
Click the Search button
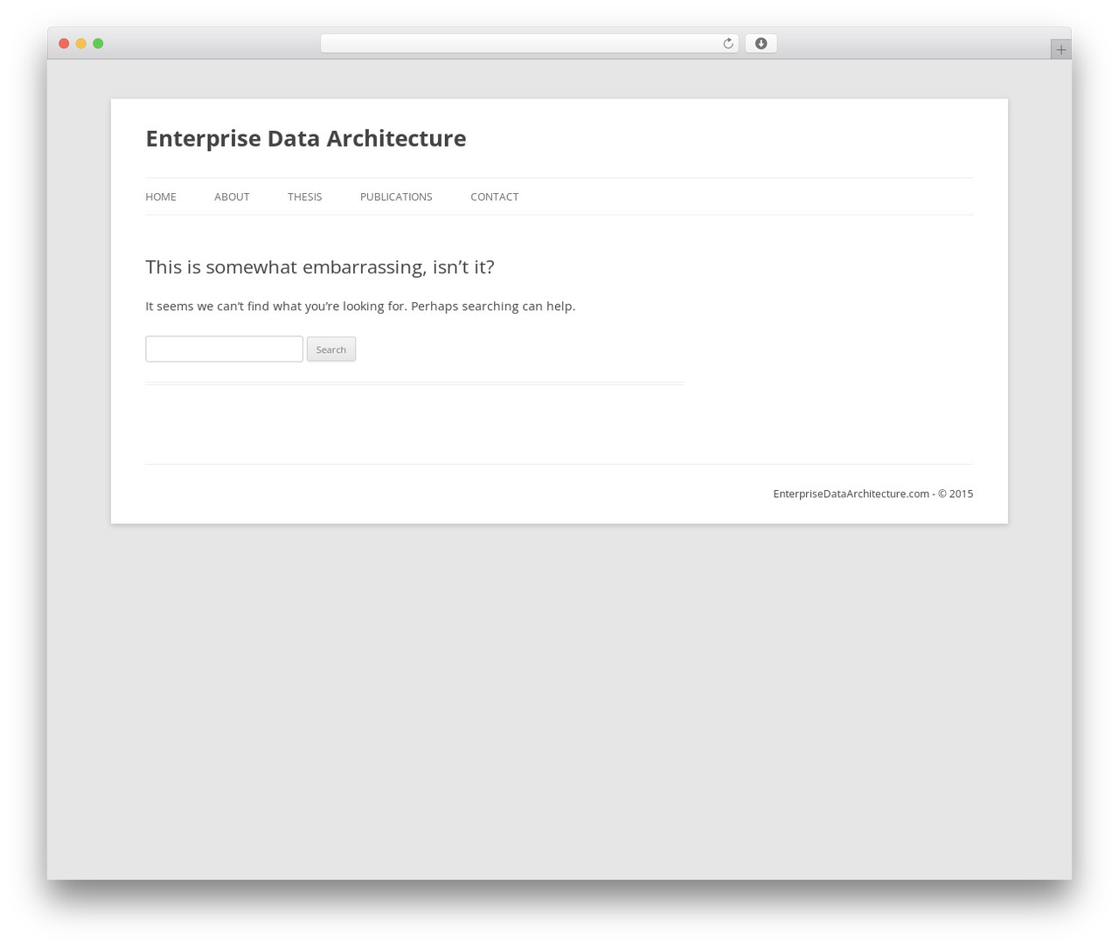(x=331, y=349)
